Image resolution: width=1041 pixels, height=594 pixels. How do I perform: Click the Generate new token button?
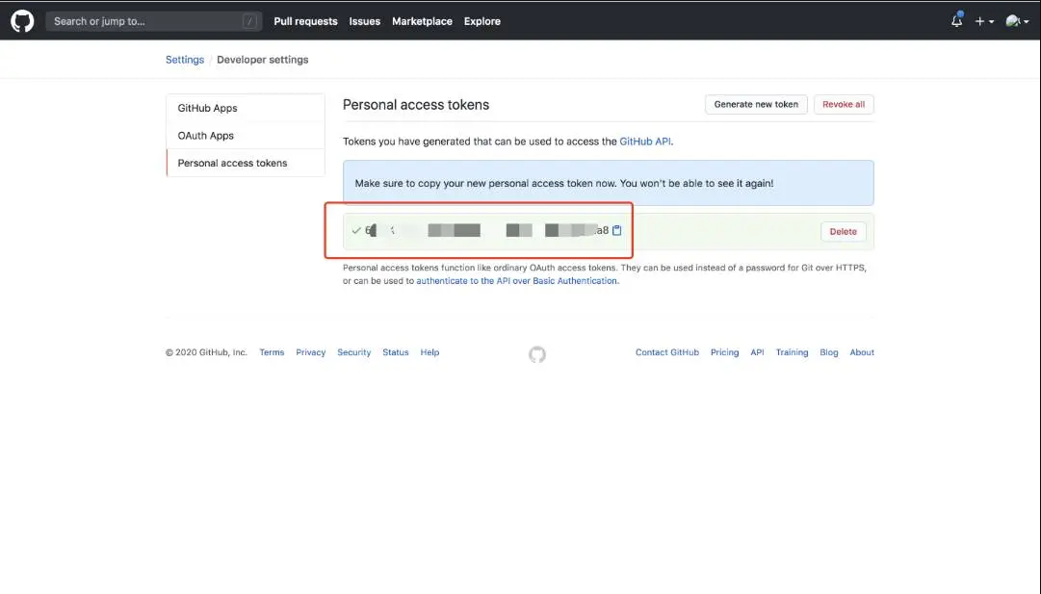[x=756, y=104]
